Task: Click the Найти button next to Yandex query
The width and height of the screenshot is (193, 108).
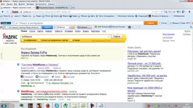Action: point(117,37)
